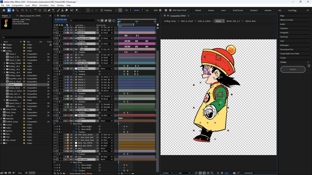The image size is (312, 175).
Task: Collapse the Ending folder in Project panel
Action: tap(1, 51)
